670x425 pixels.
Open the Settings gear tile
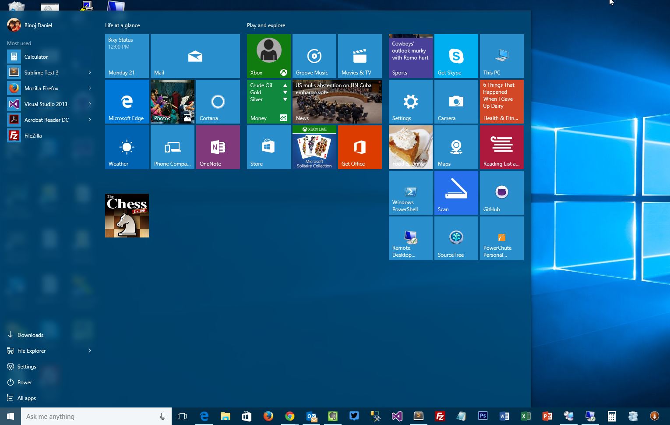411,102
